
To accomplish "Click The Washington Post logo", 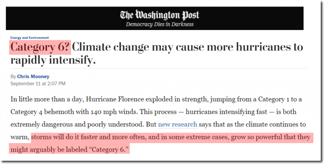I will pos(159,15).
